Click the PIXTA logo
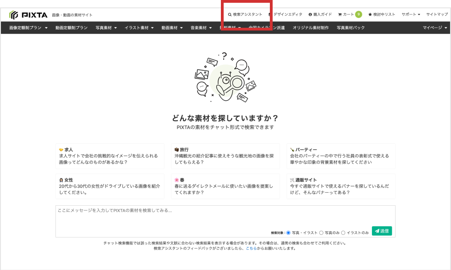This screenshot has width=451, height=270. (28, 15)
